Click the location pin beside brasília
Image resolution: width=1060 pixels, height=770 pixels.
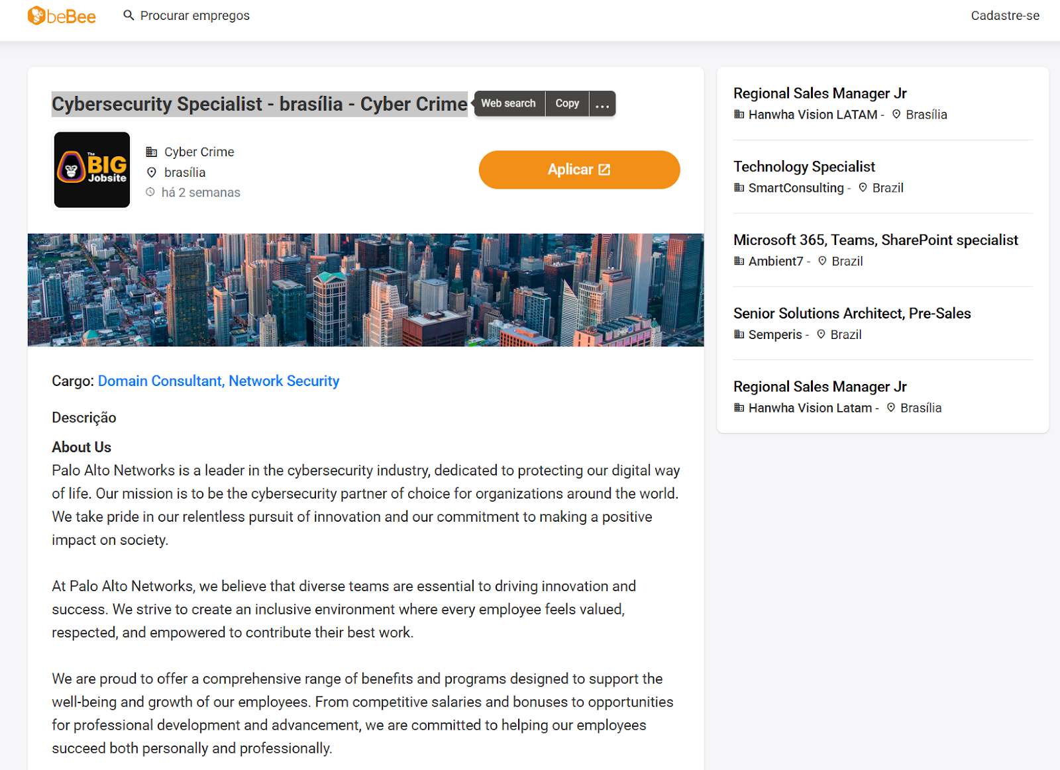(x=152, y=173)
